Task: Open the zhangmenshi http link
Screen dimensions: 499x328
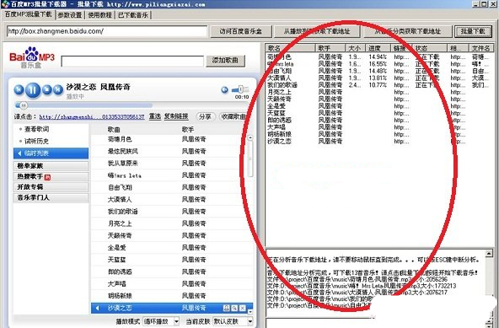Action: [x=92, y=117]
